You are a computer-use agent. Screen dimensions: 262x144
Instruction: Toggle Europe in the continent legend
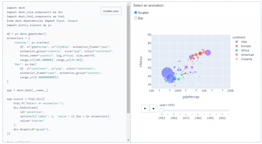tap(246, 46)
